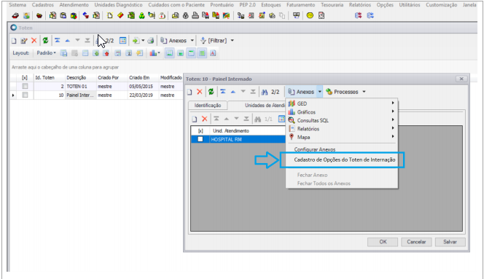Open the Cadastros menu
484x279 pixels.
[x=43, y=5]
